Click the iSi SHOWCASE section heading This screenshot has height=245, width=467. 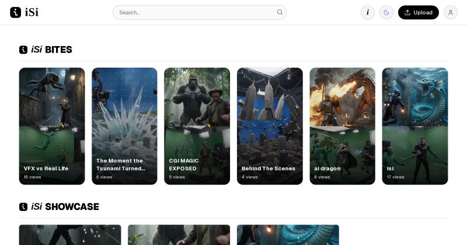(65, 206)
